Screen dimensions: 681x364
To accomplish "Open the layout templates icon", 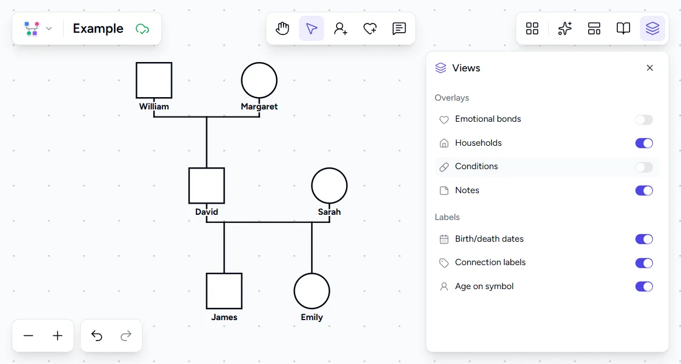I will click(594, 29).
